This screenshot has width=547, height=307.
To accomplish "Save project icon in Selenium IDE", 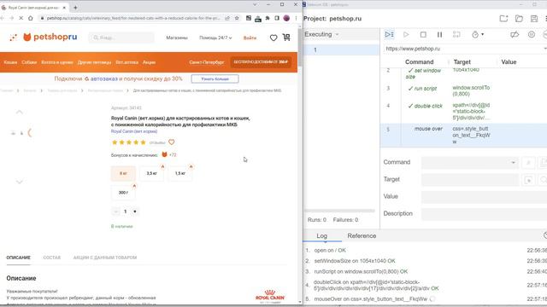I will click(x=533, y=19).
